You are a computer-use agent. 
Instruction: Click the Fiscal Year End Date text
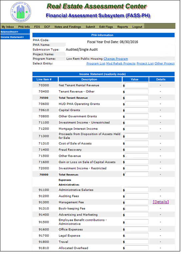click(113, 42)
